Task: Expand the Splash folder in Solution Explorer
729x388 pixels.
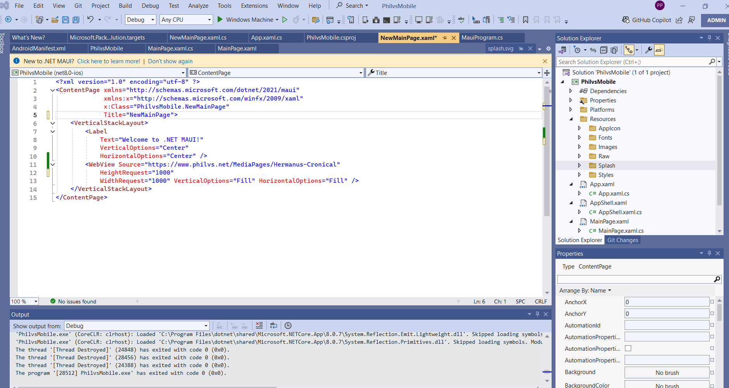Action: tap(580, 166)
